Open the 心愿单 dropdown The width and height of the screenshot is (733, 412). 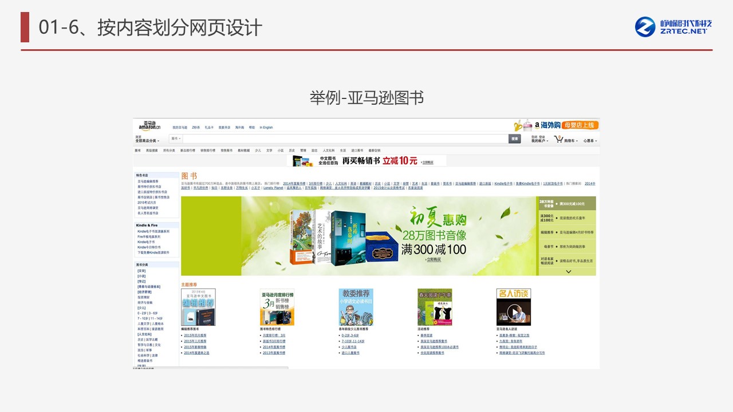tap(590, 141)
